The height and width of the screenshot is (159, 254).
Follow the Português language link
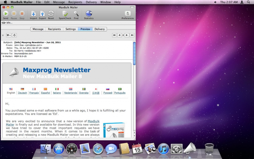[120, 93]
